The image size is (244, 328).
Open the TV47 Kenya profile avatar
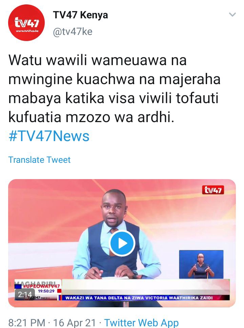(x=26, y=23)
